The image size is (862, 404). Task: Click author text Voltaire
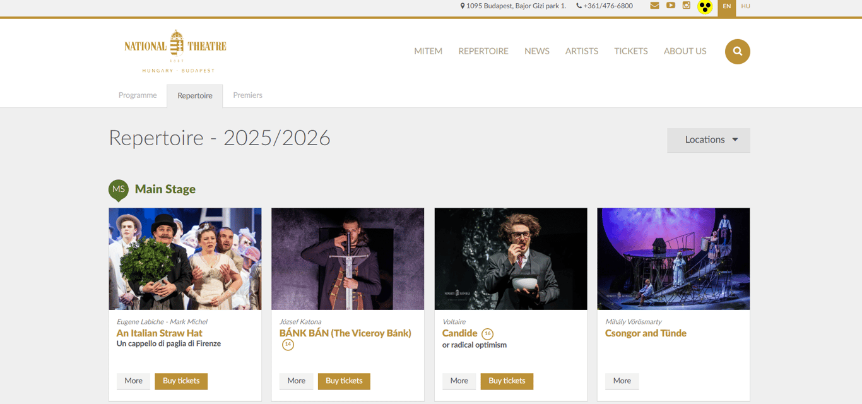pyautogui.click(x=454, y=322)
